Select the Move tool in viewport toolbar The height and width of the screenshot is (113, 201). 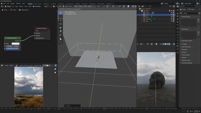[x=61, y=20]
